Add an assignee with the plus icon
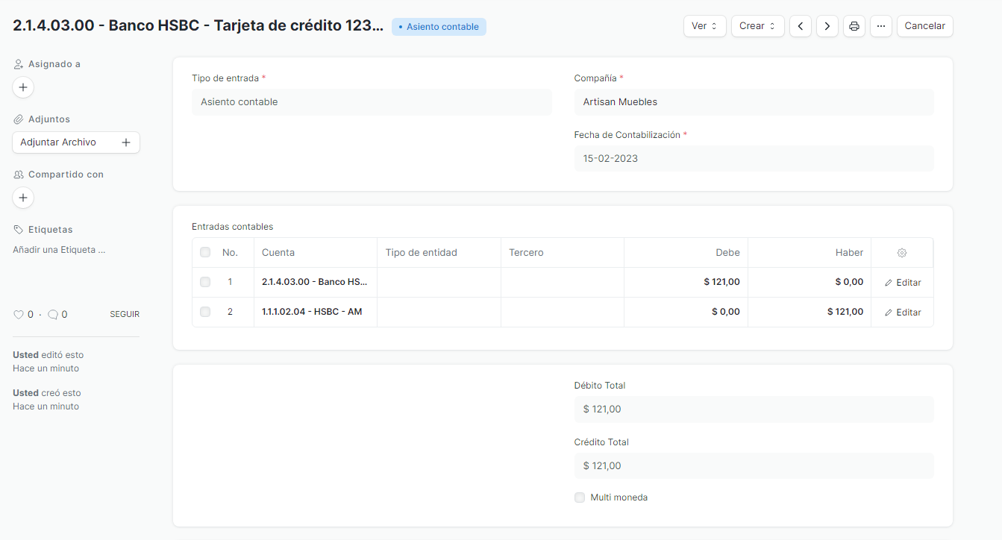The height and width of the screenshot is (540, 1002). pos(23,87)
